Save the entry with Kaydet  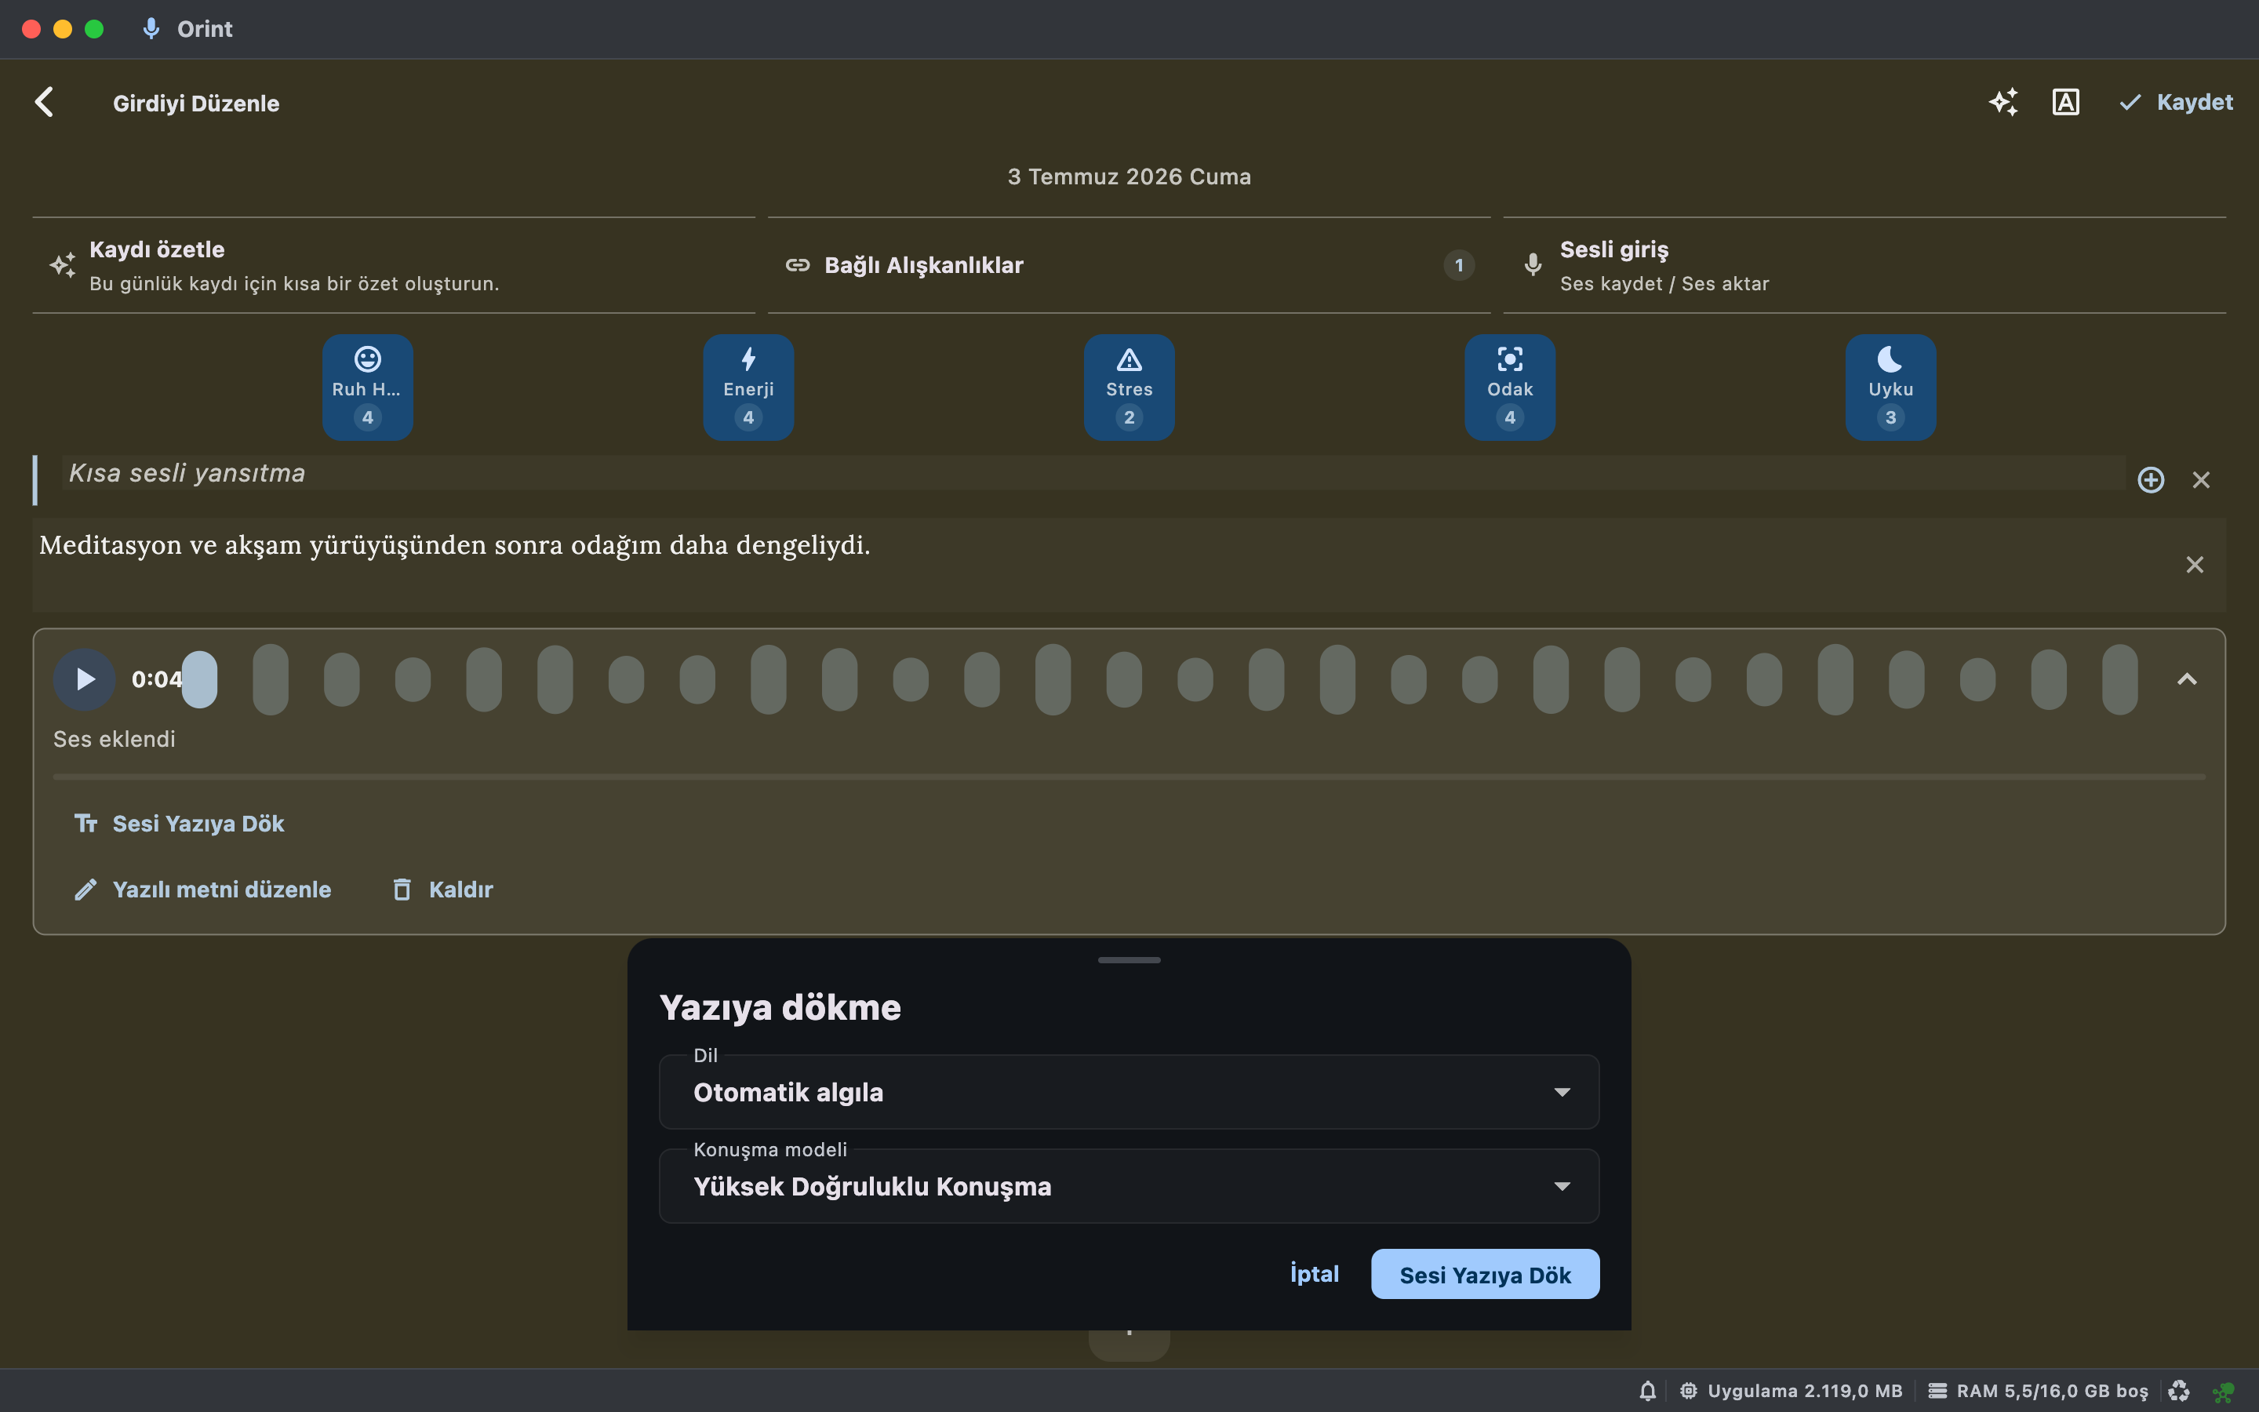pos(2175,102)
